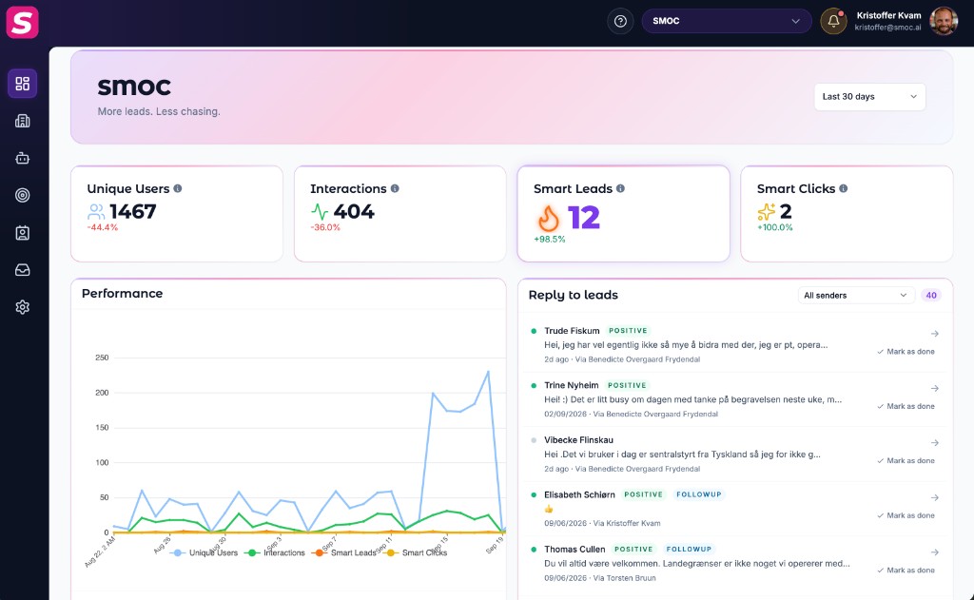
Task: Click the -36.0% change under Interactions
Action: click(x=325, y=227)
